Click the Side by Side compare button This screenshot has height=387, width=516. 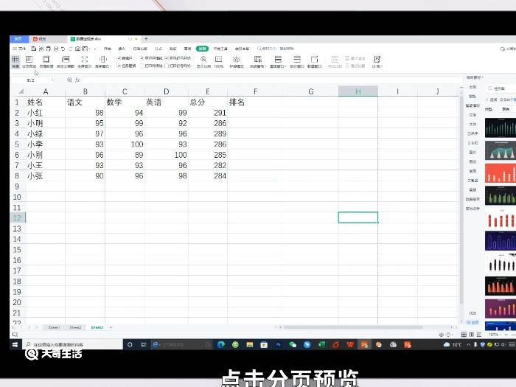pos(335,61)
